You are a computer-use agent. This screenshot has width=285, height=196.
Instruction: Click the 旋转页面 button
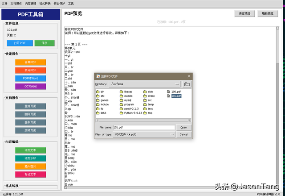[31, 130]
